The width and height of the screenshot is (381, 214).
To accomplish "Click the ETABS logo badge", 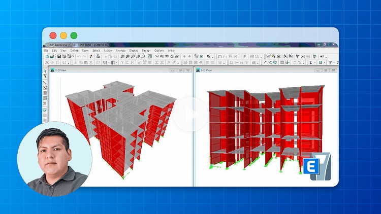I will 317,166.
